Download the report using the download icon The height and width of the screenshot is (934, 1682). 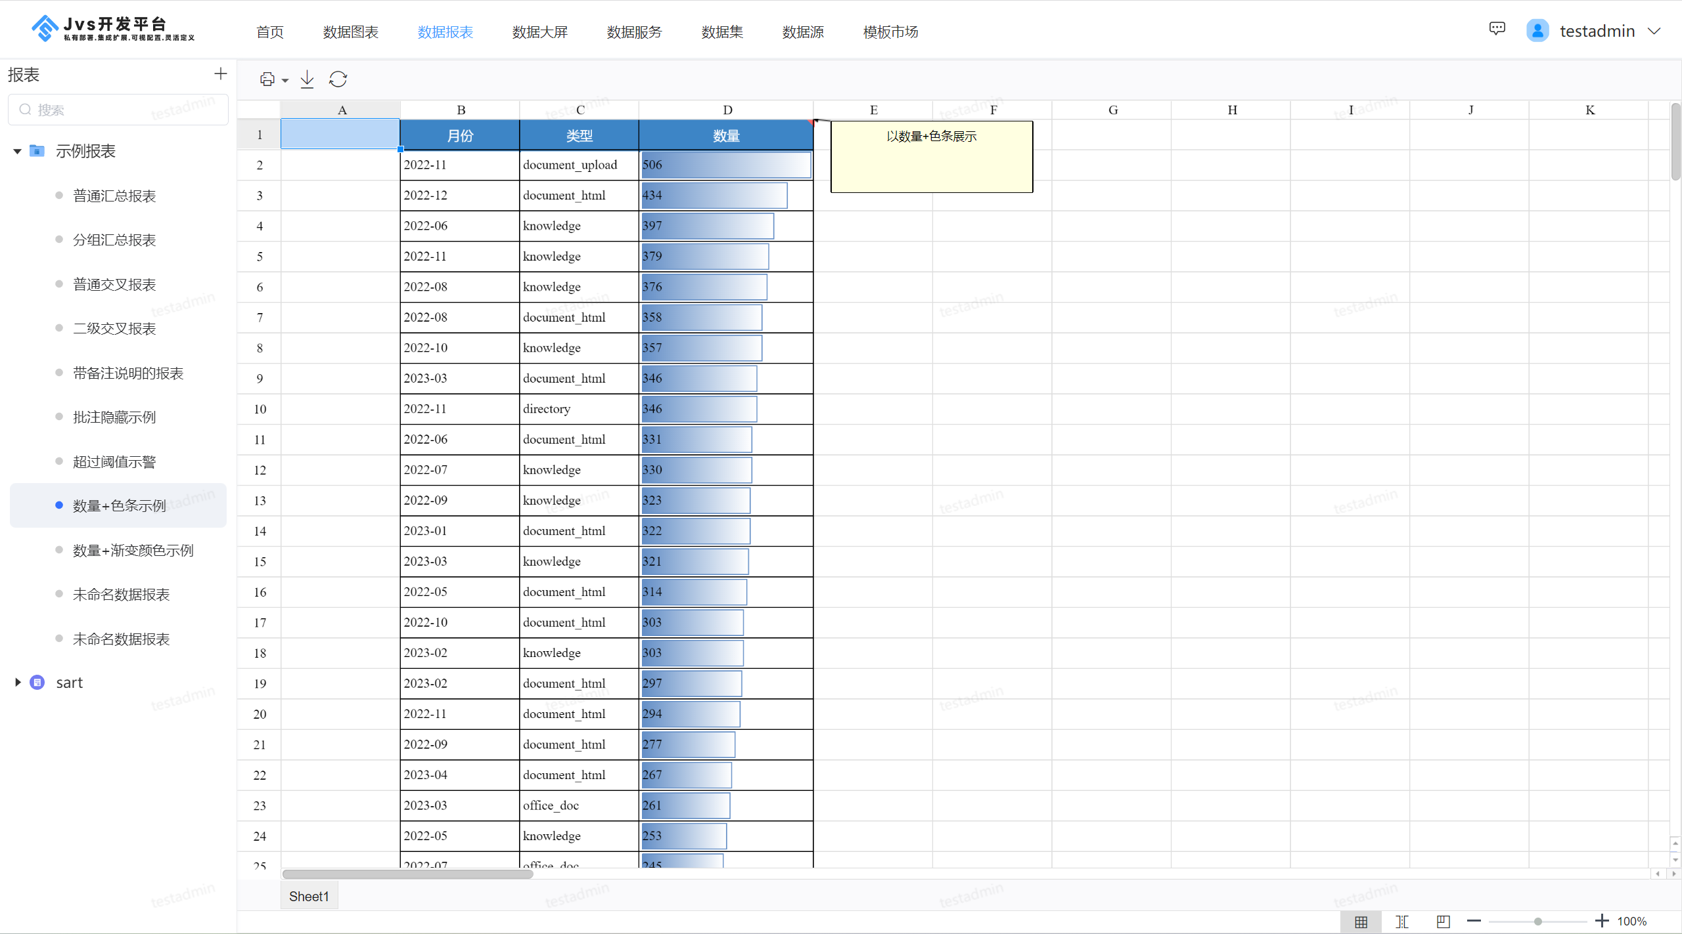pos(306,79)
